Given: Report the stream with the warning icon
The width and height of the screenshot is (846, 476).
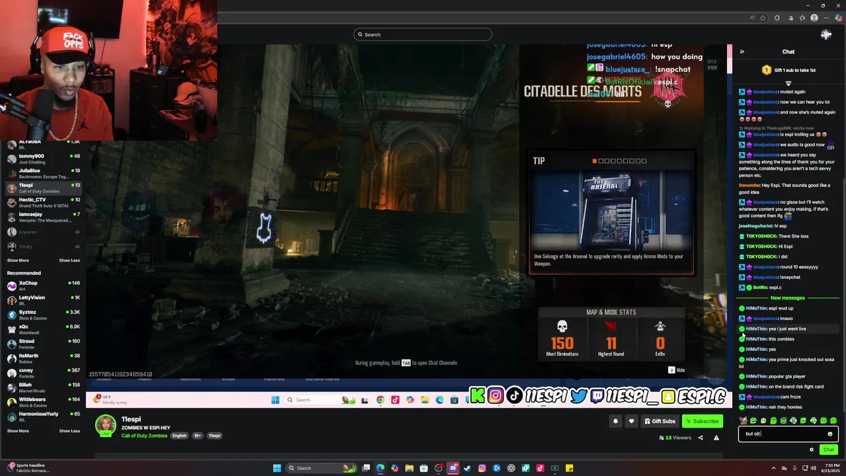Looking at the screenshot, I should click(x=716, y=438).
